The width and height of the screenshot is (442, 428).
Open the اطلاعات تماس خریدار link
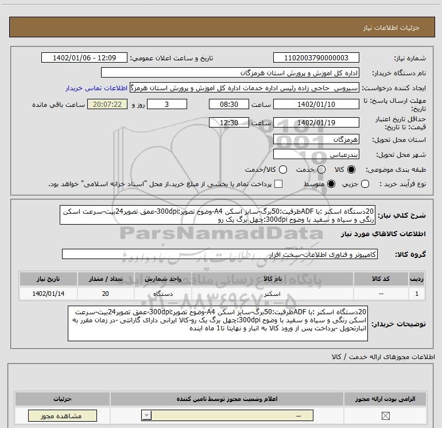[96, 88]
